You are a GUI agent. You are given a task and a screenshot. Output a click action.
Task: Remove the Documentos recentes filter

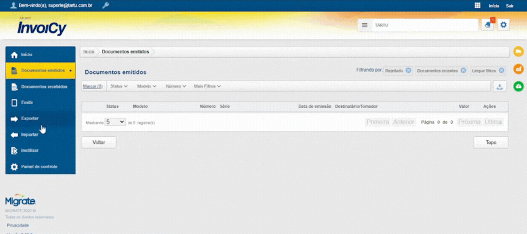coord(463,71)
